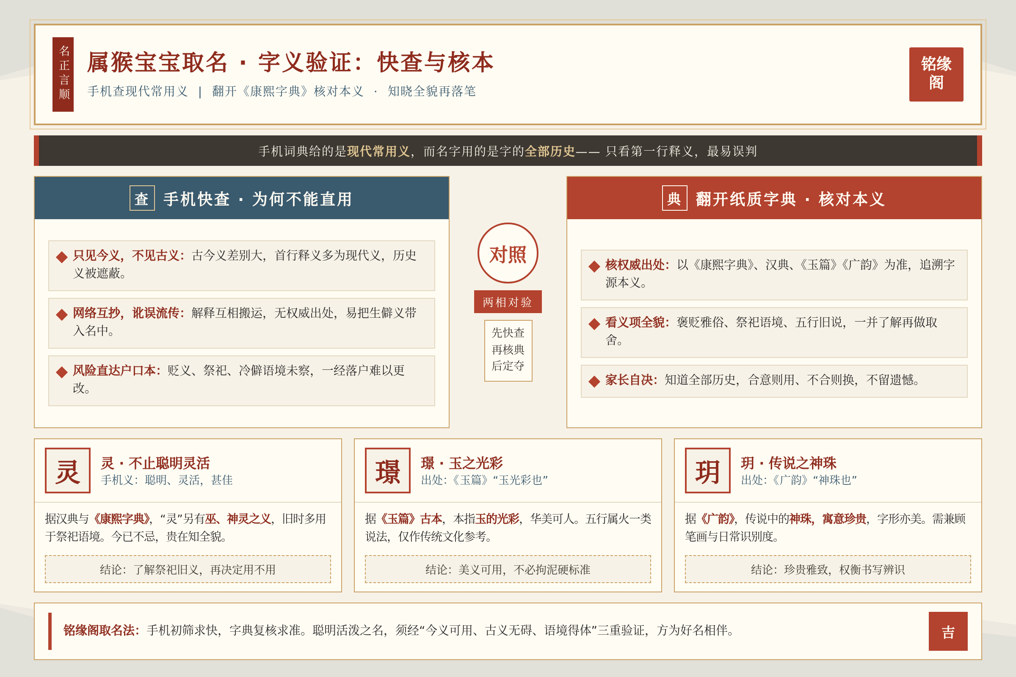Click the large 玥 character tile
This screenshot has height=677, width=1016.
(x=707, y=470)
